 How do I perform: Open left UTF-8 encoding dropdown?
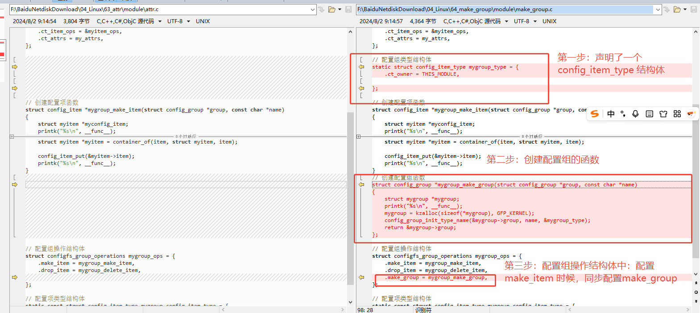(188, 21)
